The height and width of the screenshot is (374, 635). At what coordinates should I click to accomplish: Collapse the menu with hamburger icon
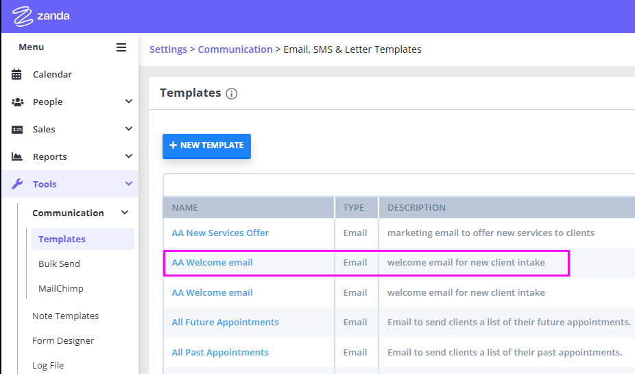point(121,47)
